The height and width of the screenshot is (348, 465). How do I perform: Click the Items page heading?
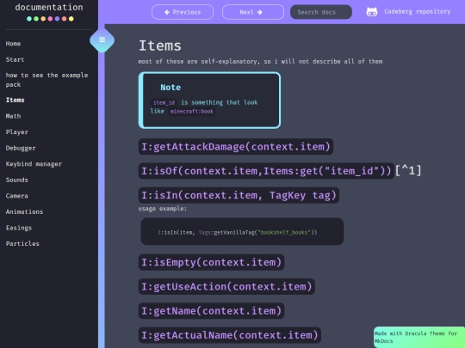coord(160,46)
